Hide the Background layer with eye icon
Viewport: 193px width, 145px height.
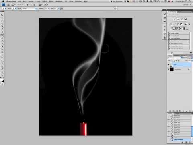coord(168,69)
